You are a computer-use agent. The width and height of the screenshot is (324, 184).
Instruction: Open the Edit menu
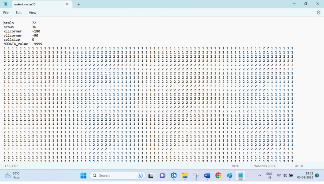(x=18, y=12)
